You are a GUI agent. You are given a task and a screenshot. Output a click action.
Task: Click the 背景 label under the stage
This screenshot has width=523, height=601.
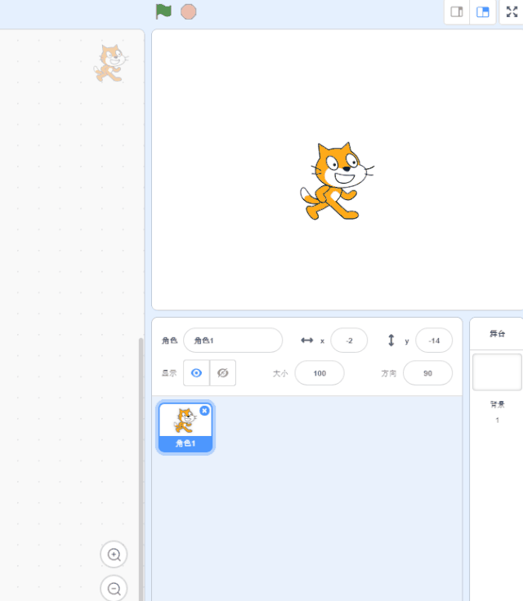(x=498, y=404)
